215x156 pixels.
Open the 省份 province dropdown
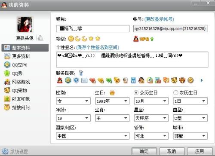(151, 136)
